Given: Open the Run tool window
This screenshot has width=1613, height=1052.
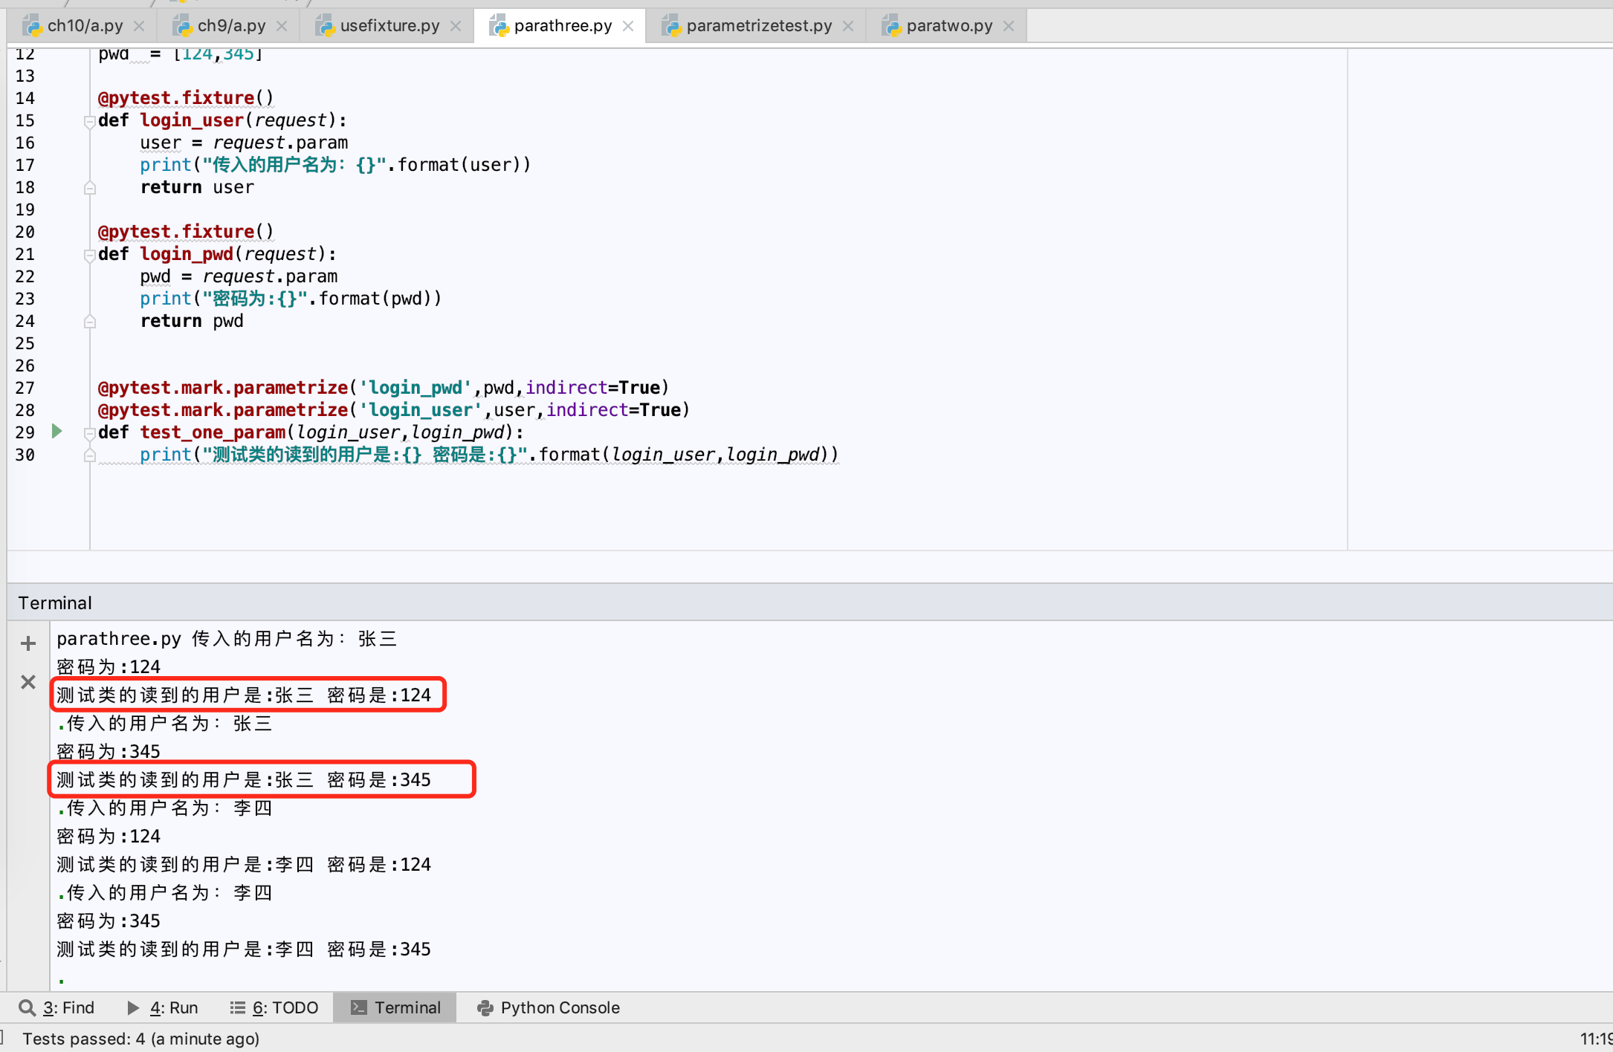Looking at the screenshot, I should tap(165, 1007).
